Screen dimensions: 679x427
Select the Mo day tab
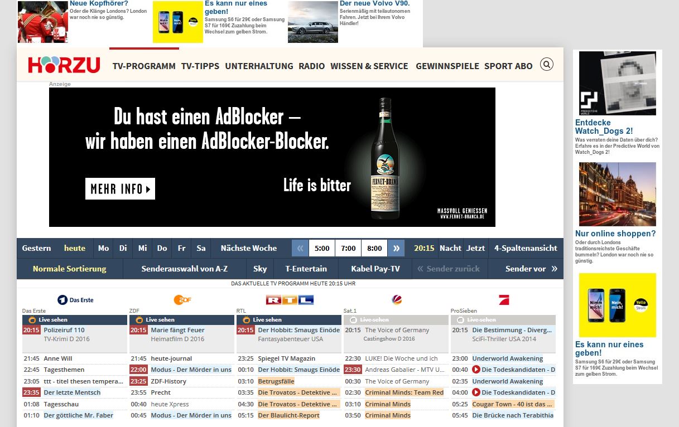pos(104,248)
